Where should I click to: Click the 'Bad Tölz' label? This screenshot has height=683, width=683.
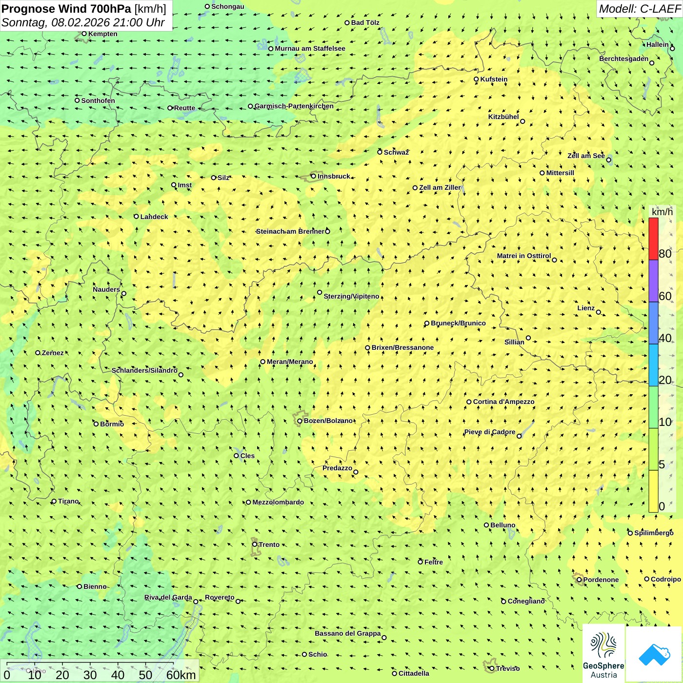[x=365, y=22]
